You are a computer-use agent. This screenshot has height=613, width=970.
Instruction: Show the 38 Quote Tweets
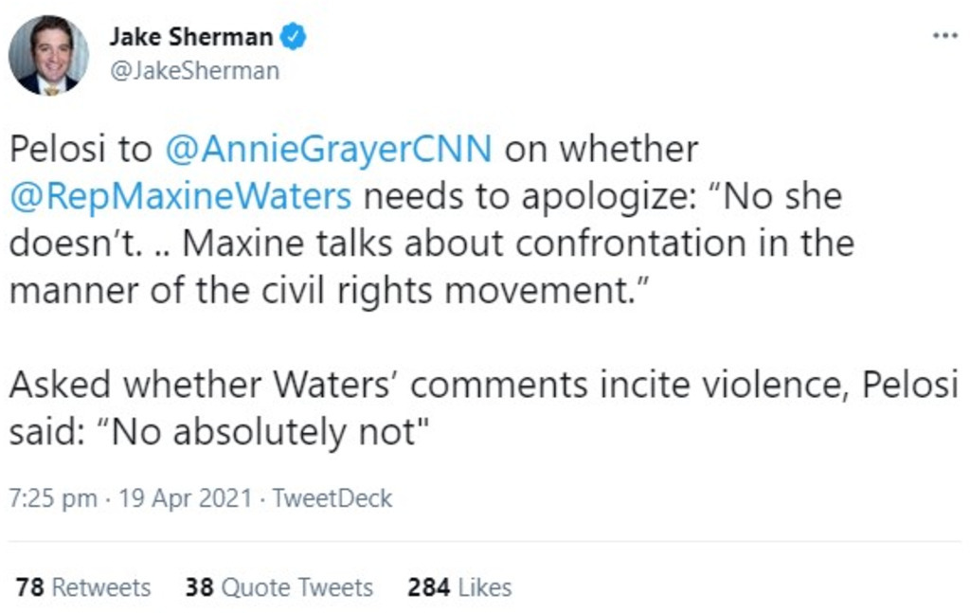[x=279, y=587]
